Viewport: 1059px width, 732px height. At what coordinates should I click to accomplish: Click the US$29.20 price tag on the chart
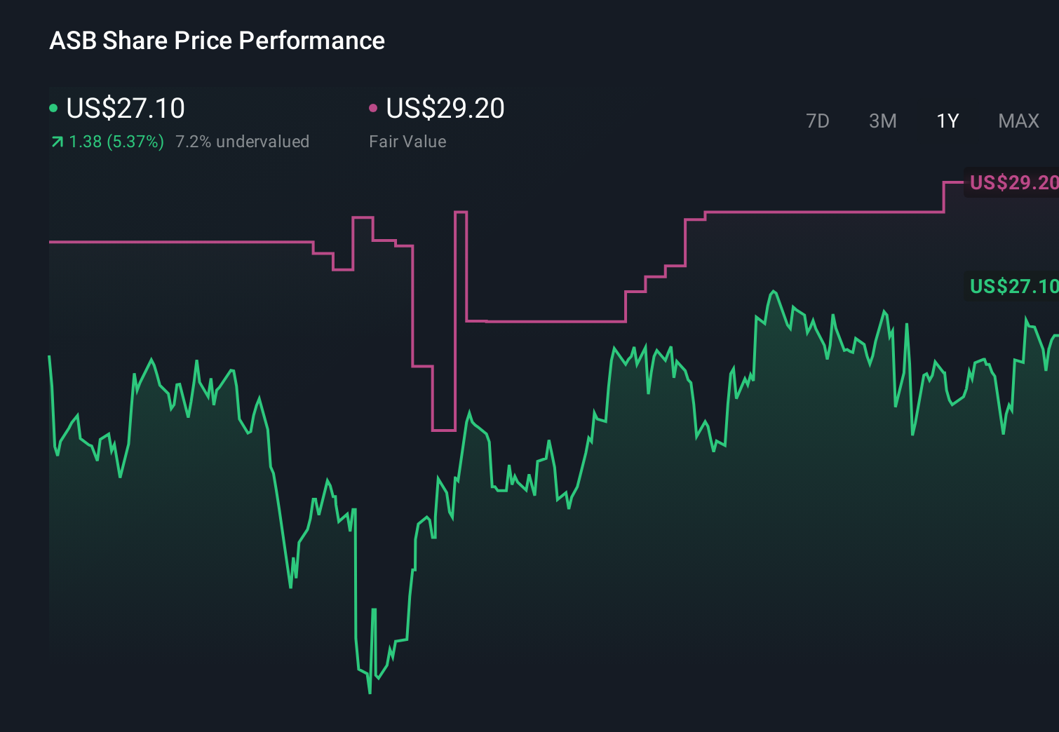1013,183
